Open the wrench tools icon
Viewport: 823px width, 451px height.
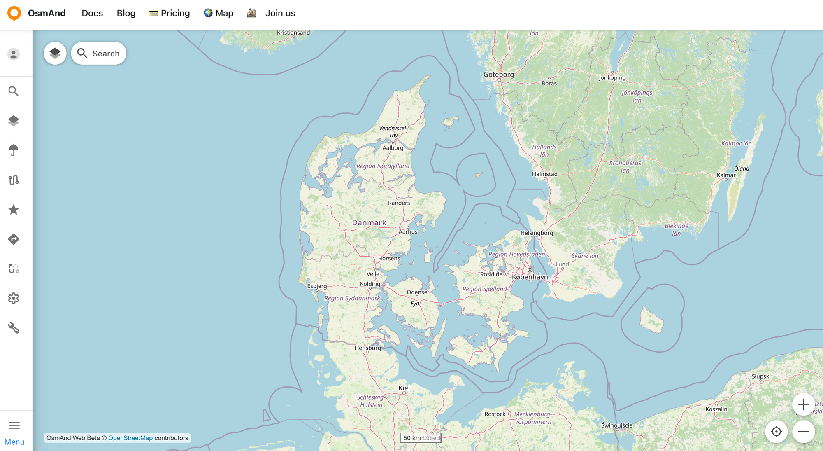[x=14, y=328]
